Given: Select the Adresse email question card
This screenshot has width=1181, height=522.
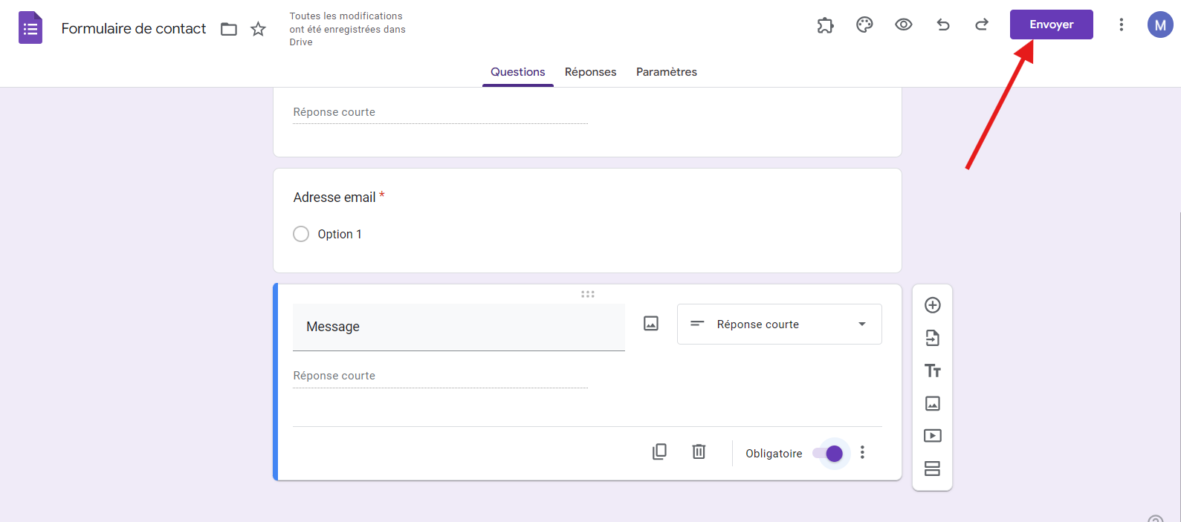Looking at the screenshot, I should (x=587, y=221).
